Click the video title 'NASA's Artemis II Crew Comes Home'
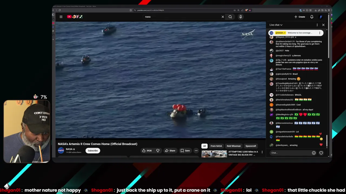Screen dimensions: 346x194 98,144
